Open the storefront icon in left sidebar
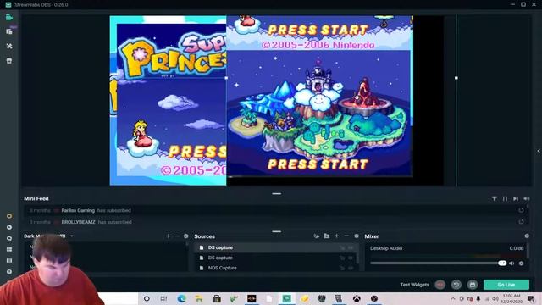The width and height of the screenshot is (542, 305). pyautogui.click(x=9, y=61)
